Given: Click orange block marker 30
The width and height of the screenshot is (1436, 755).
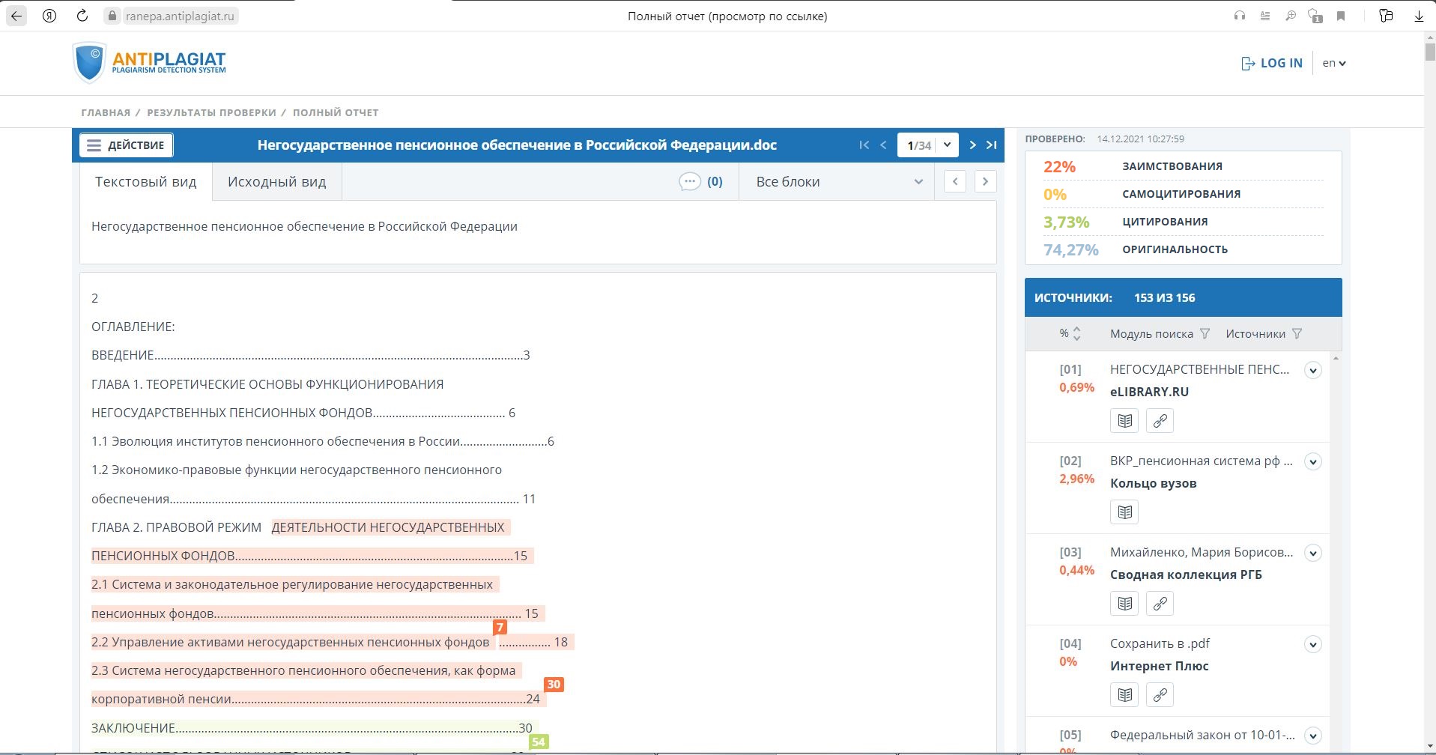Looking at the screenshot, I should coord(554,685).
